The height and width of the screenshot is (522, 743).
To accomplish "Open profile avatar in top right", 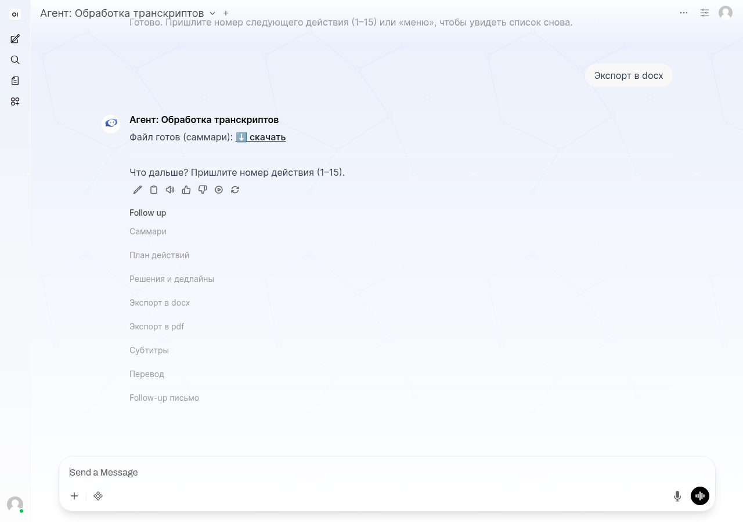I will [x=726, y=13].
